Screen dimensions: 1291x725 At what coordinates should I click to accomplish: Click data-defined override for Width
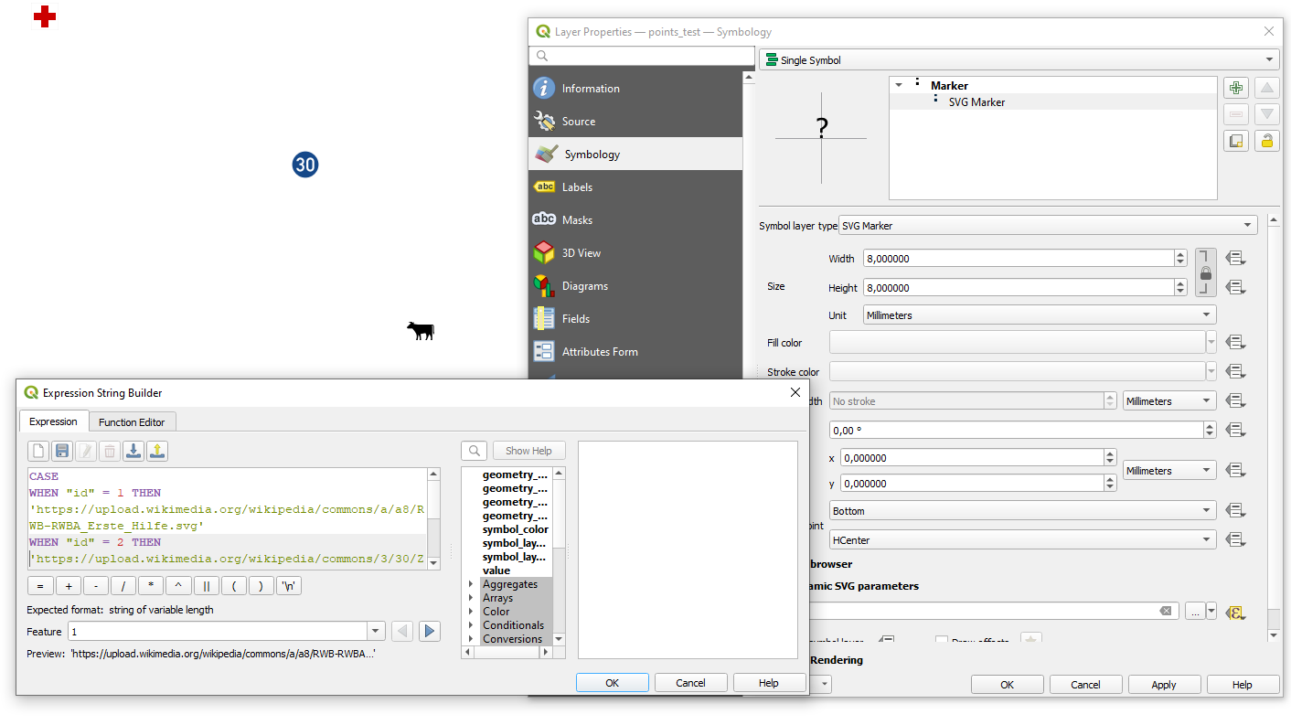(1236, 259)
